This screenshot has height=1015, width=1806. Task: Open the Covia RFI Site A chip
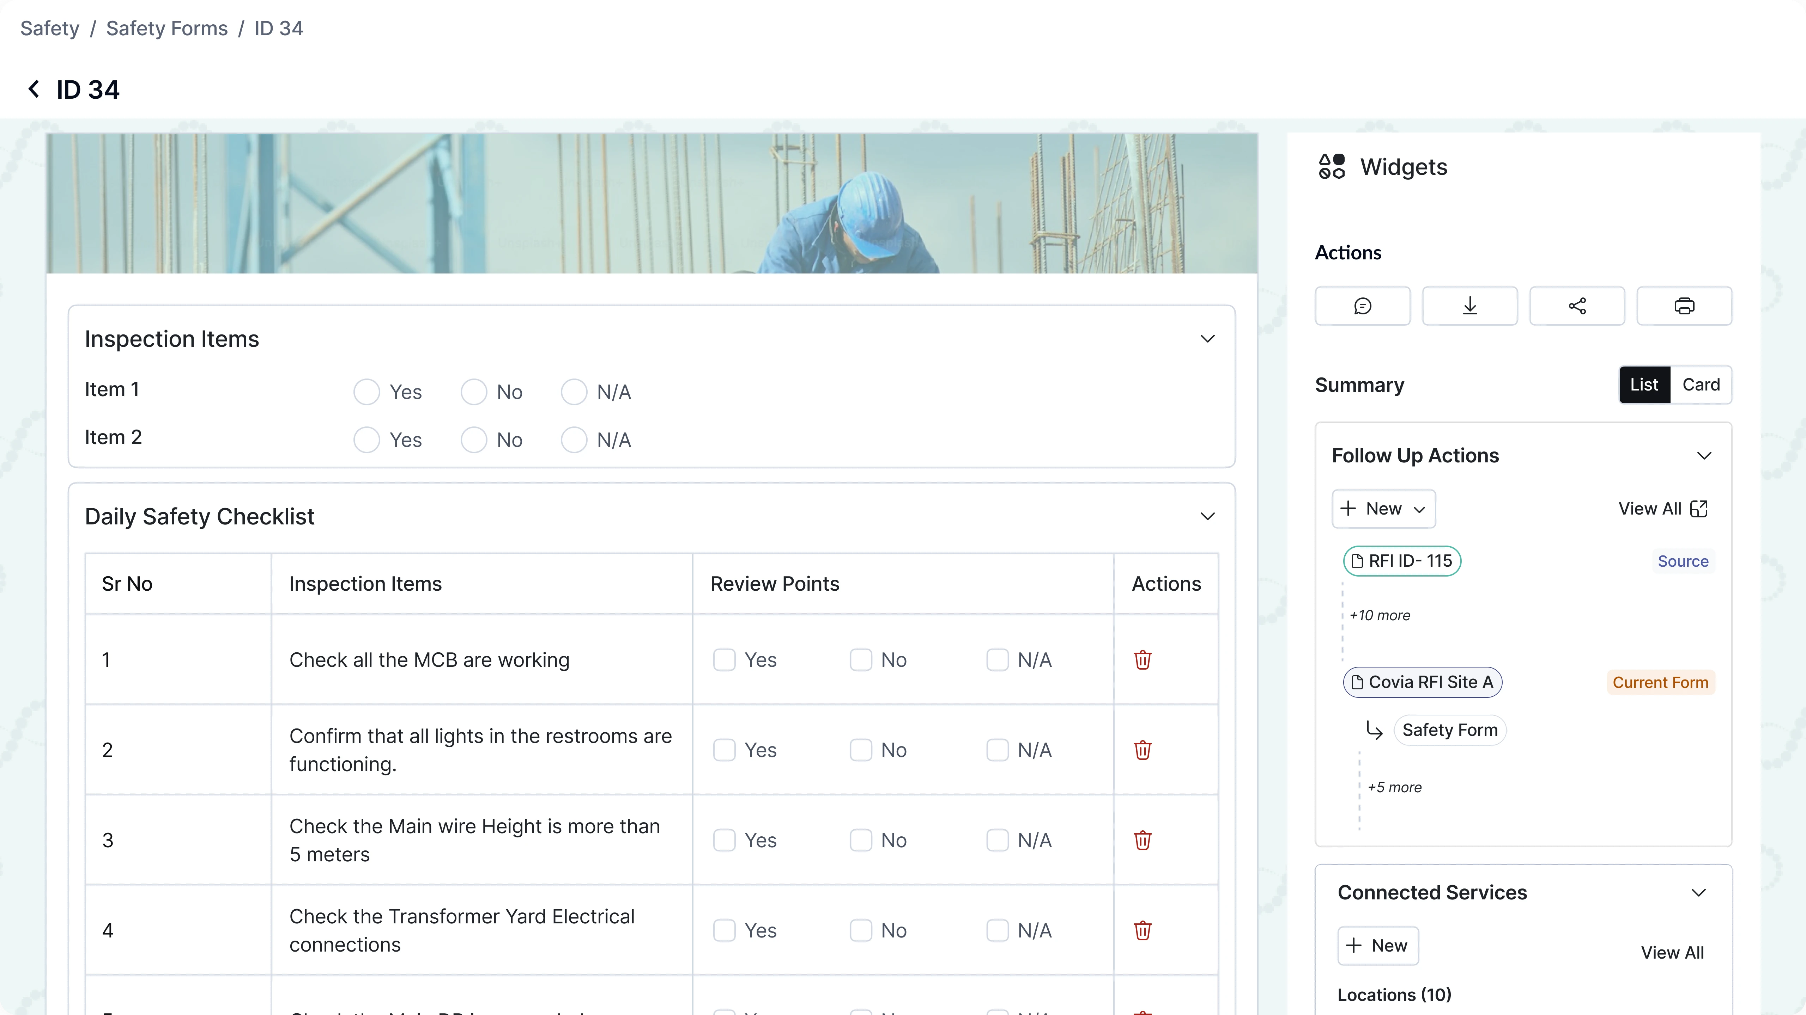[x=1423, y=682]
